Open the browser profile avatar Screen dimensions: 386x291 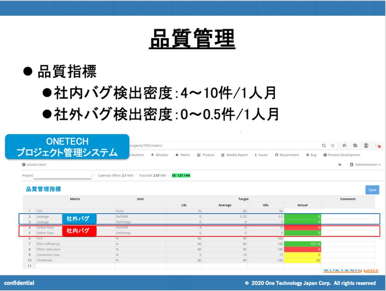click(366, 145)
